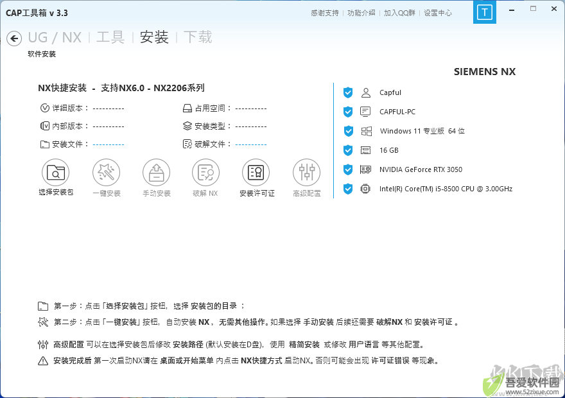Click the NVIDIA GeForce RTX 3050 text

pos(421,169)
